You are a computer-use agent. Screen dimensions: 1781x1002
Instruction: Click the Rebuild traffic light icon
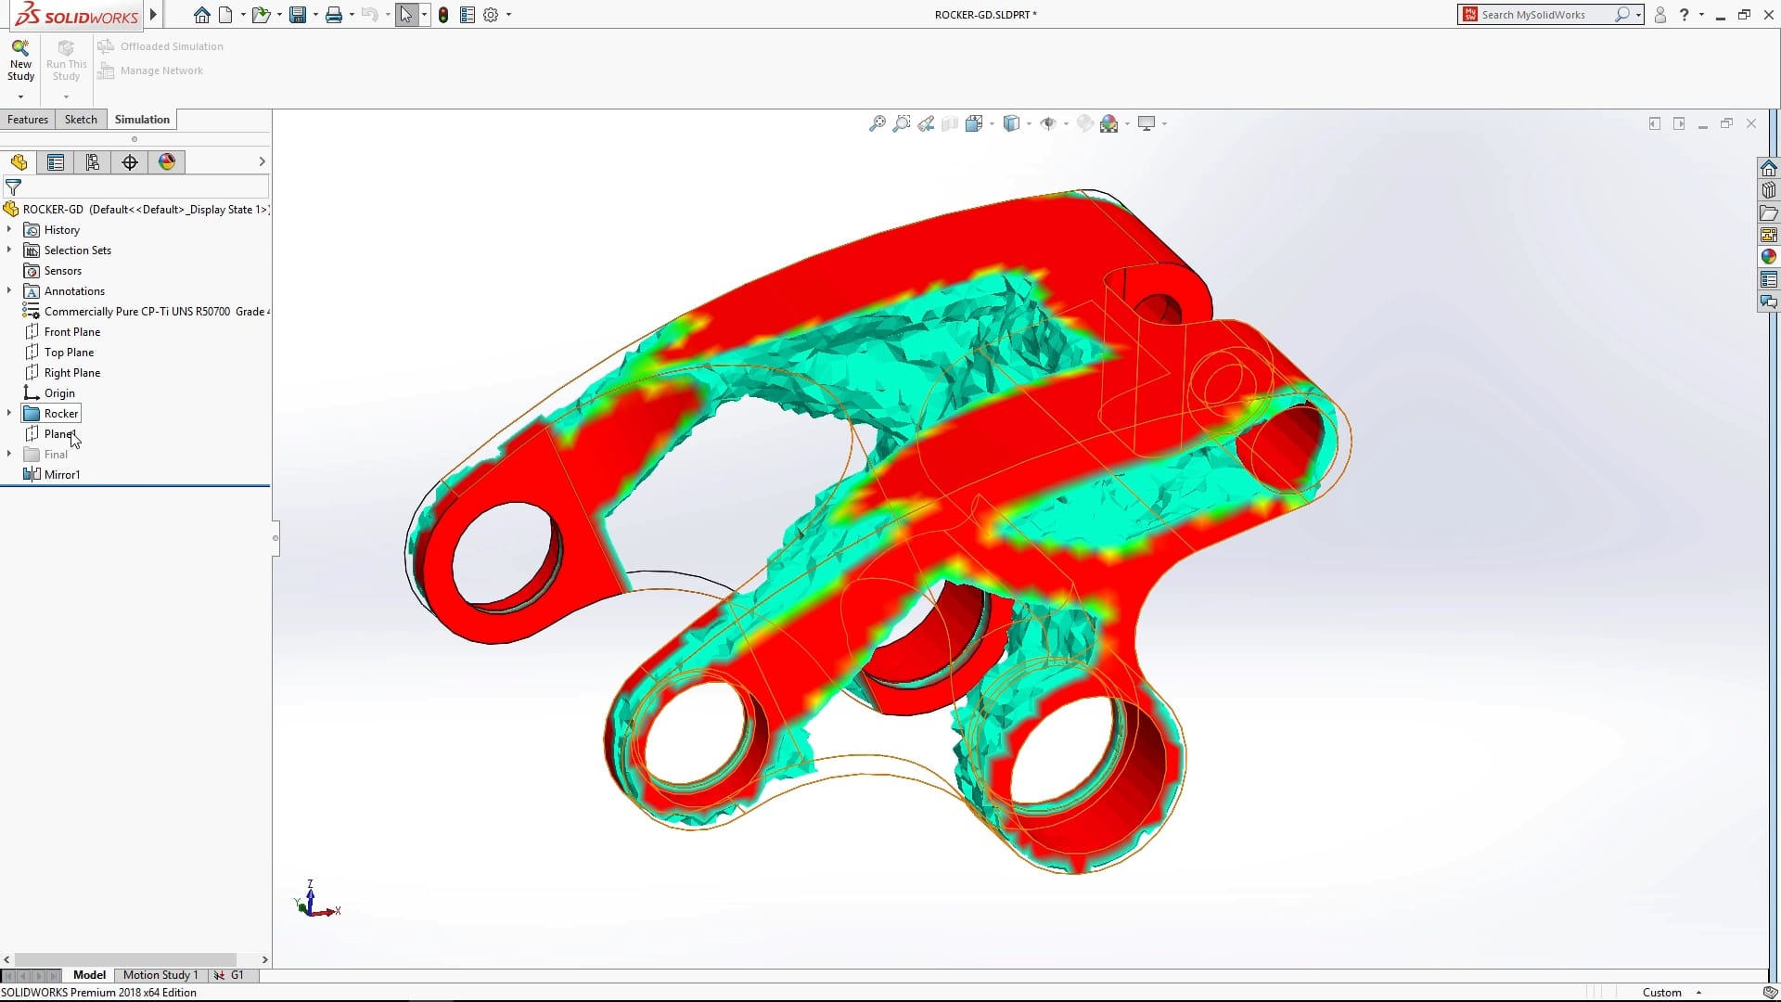click(443, 15)
